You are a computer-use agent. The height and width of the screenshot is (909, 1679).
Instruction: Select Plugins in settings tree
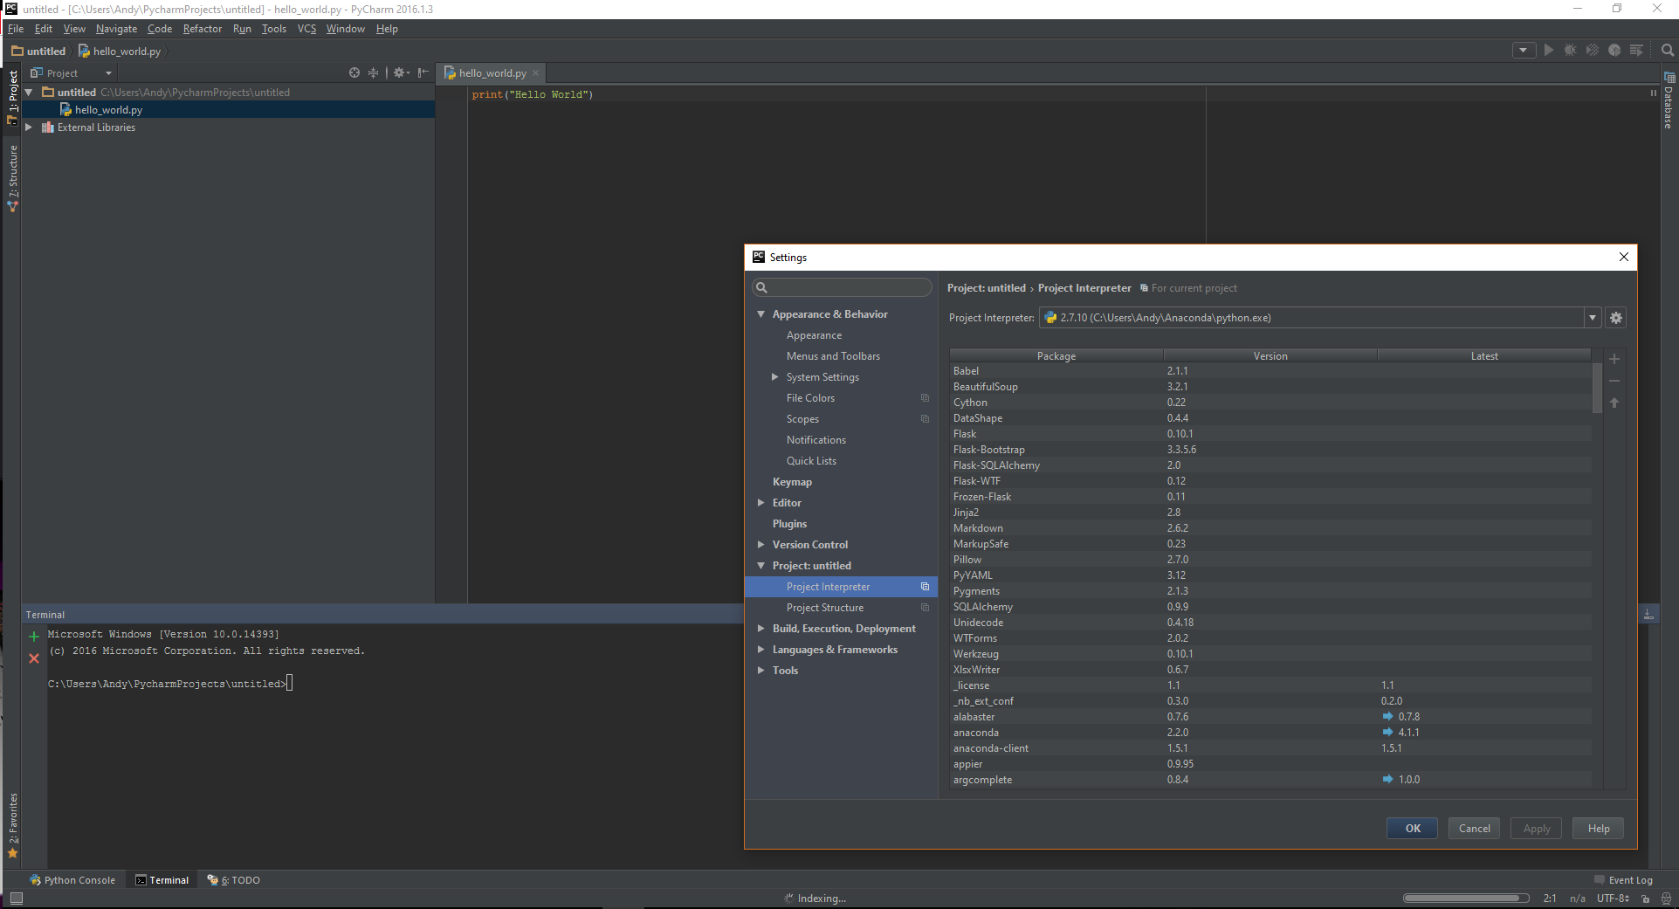[789, 524]
